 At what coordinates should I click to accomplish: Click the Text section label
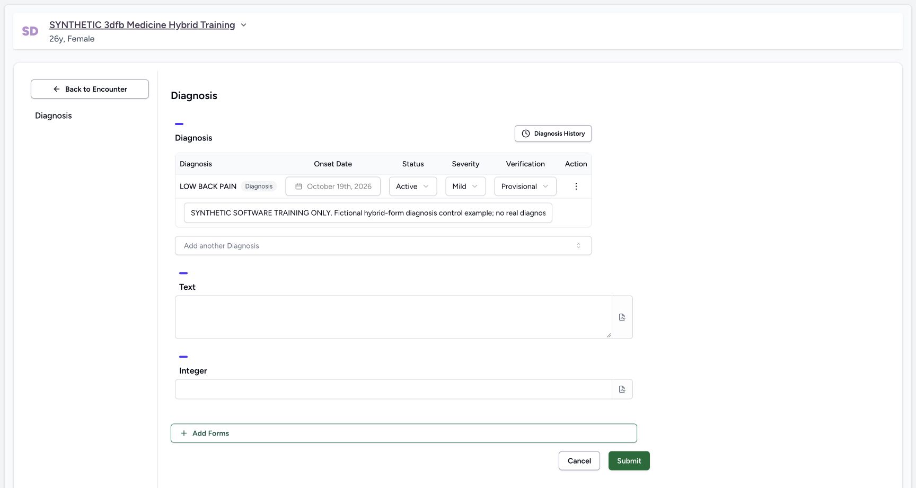point(187,287)
